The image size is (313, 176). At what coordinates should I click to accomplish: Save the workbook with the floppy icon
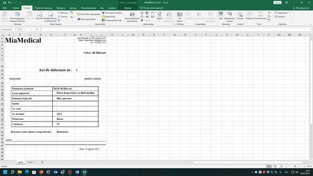(x=4, y=2)
